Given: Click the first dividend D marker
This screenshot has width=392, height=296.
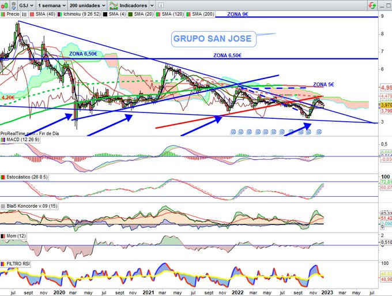Looking at the screenshot, I should (x=233, y=132).
